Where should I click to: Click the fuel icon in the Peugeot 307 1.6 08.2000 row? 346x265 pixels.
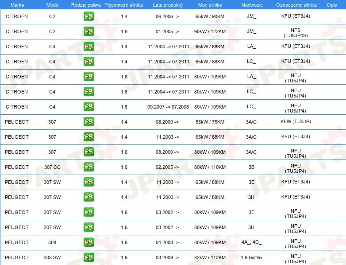[88, 152]
